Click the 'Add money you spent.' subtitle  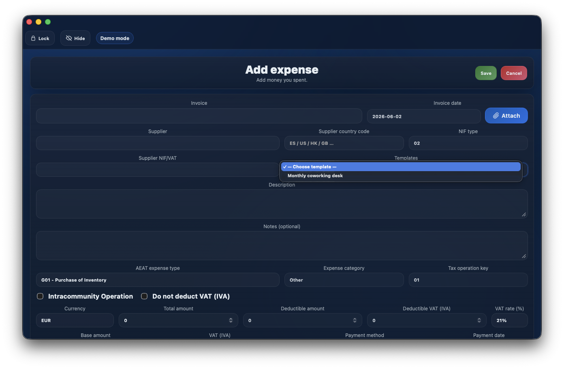[x=282, y=80]
